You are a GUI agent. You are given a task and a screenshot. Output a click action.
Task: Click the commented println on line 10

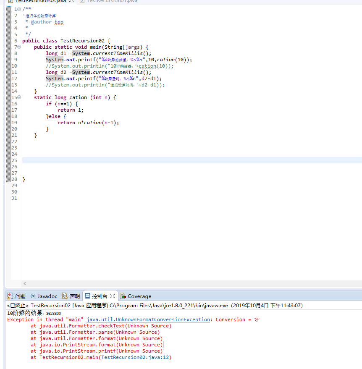(110, 66)
